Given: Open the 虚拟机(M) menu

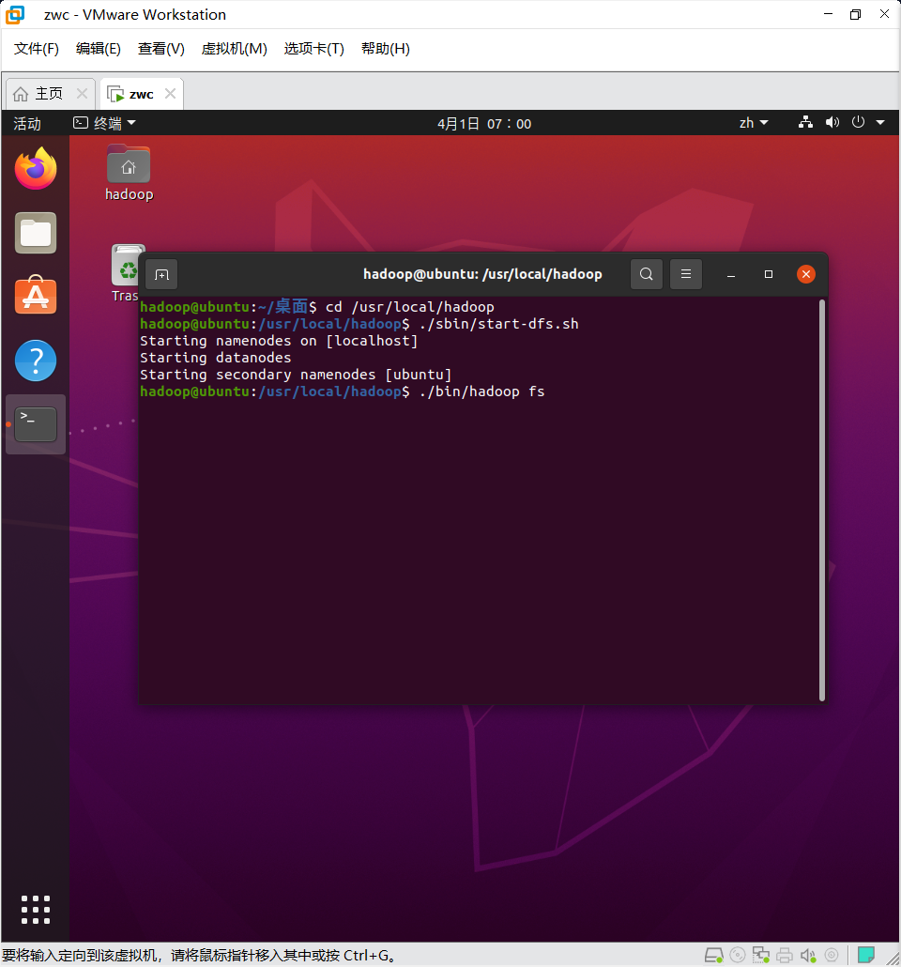Looking at the screenshot, I should pos(235,49).
